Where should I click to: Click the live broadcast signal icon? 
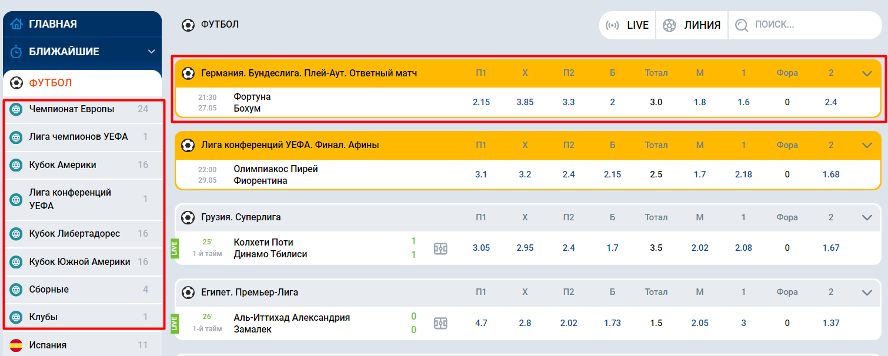612,25
